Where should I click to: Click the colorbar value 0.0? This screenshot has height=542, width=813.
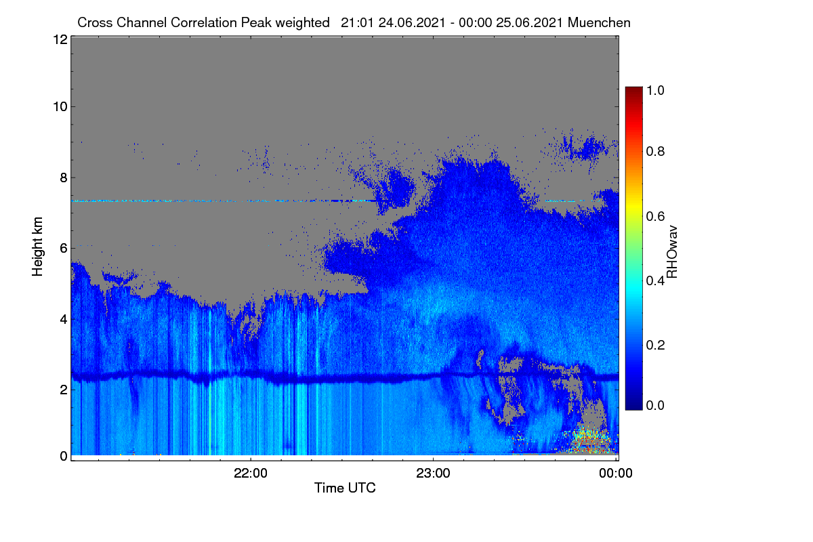tap(655, 405)
